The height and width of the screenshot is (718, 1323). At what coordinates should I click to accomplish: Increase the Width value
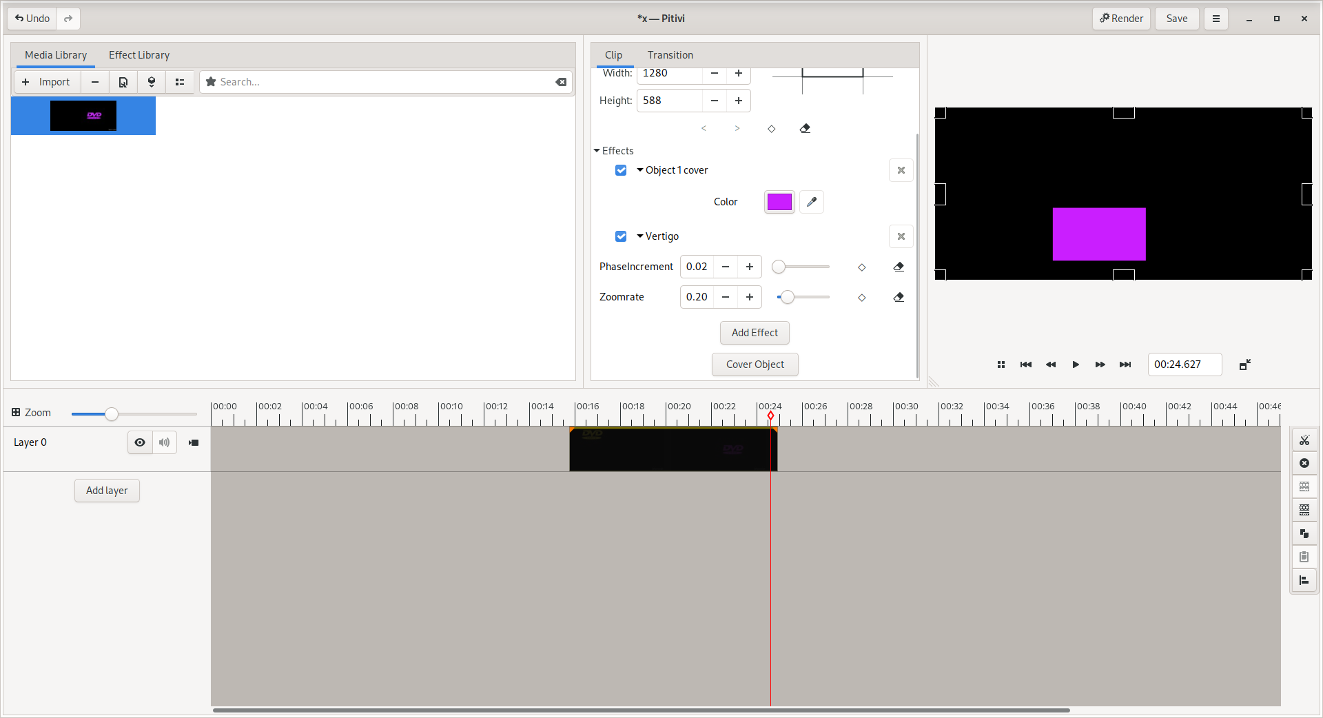(x=739, y=74)
